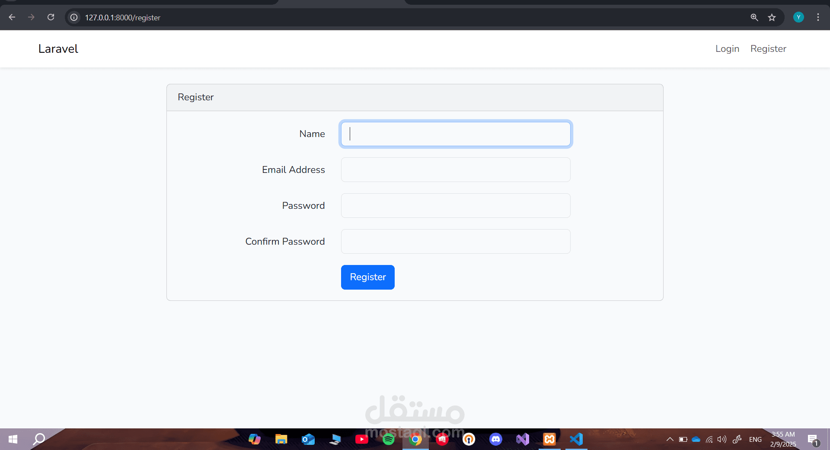Image resolution: width=830 pixels, height=450 pixels.
Task: Open XAMPP from the taskbar
Action: click(x=549, y=439)
